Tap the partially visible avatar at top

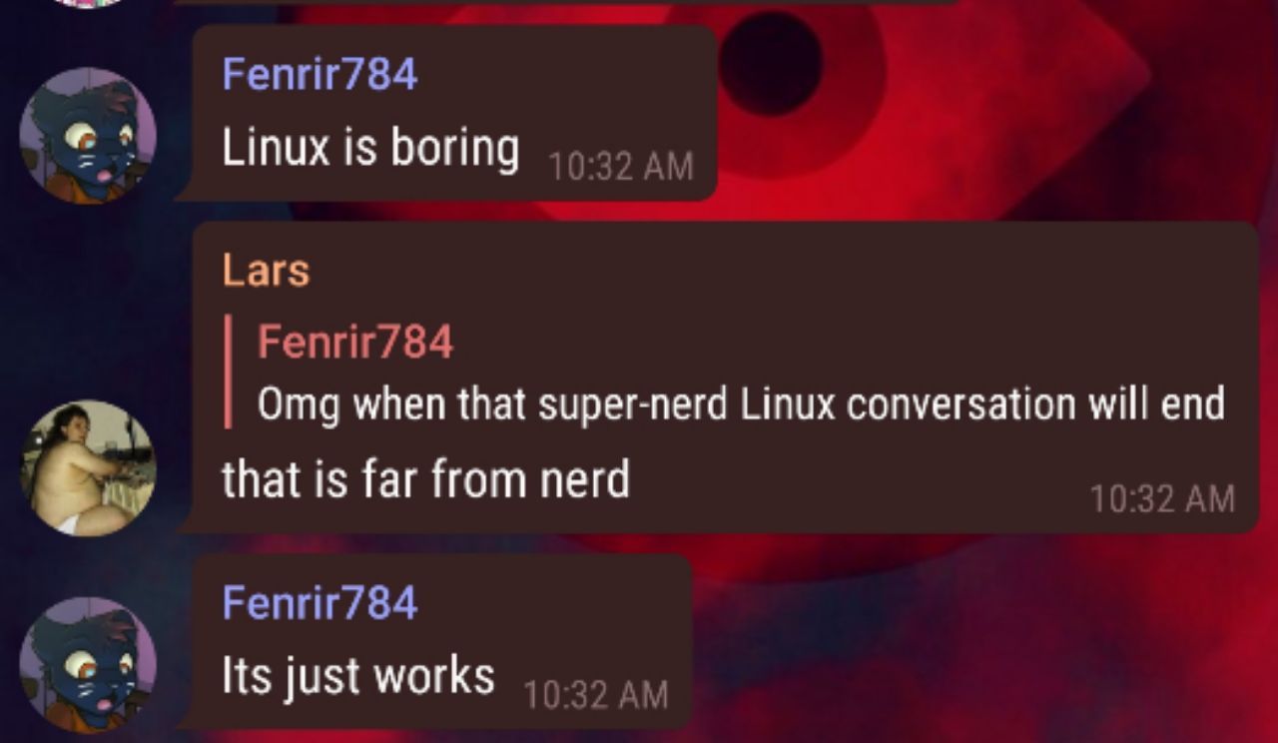pos(88,3)
